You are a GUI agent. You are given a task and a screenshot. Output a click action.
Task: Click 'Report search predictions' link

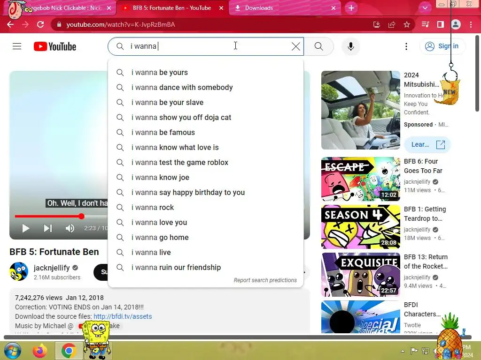coord(265,280)
